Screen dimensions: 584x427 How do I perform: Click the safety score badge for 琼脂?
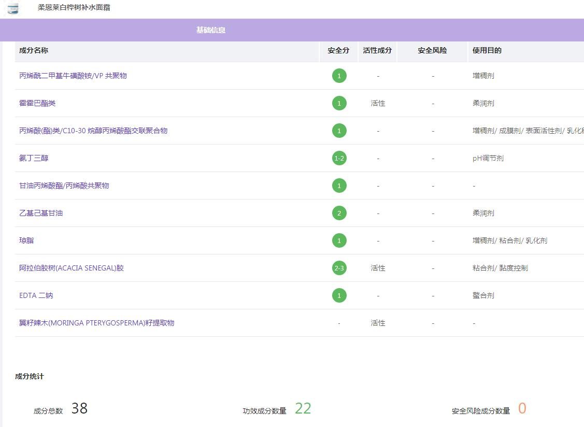pos(339,240)
